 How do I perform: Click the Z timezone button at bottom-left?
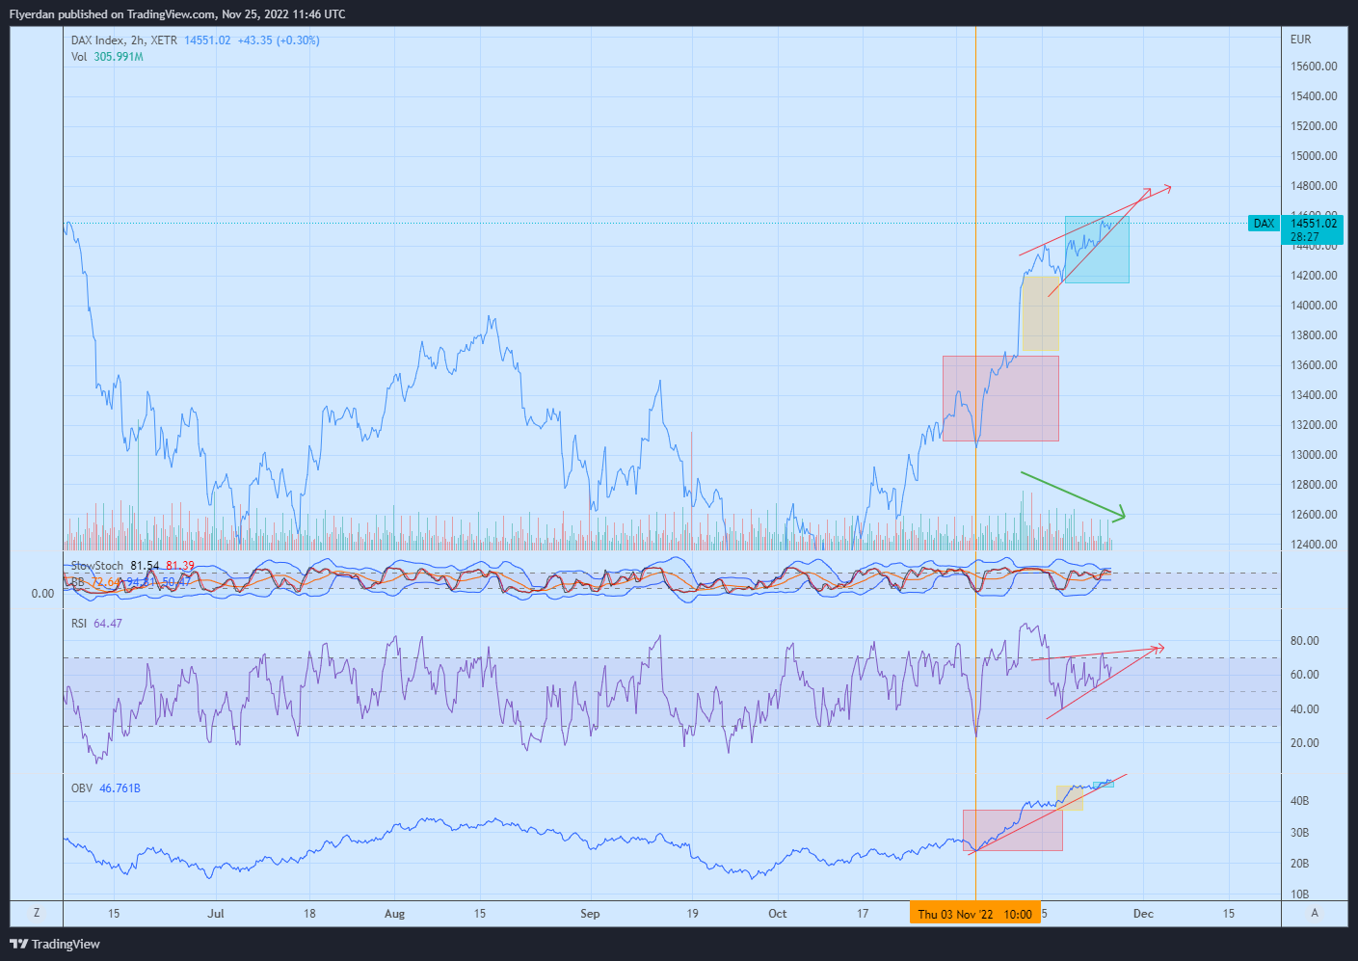click(37, 914)
